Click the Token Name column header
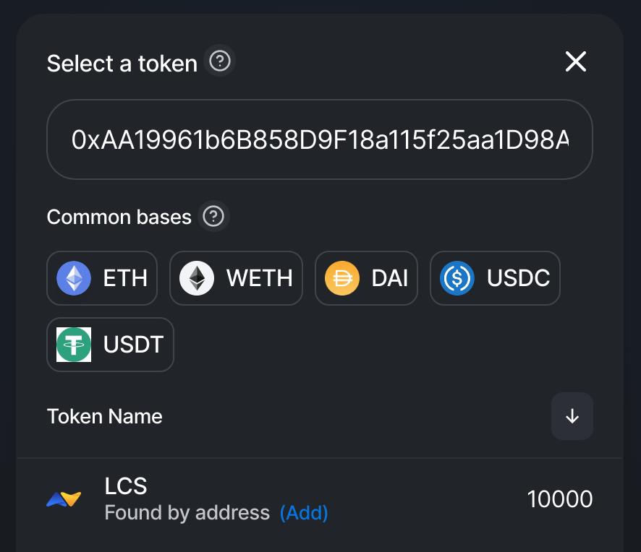The height and width of the screenshot is (552, 641). (x=105, y=416)
